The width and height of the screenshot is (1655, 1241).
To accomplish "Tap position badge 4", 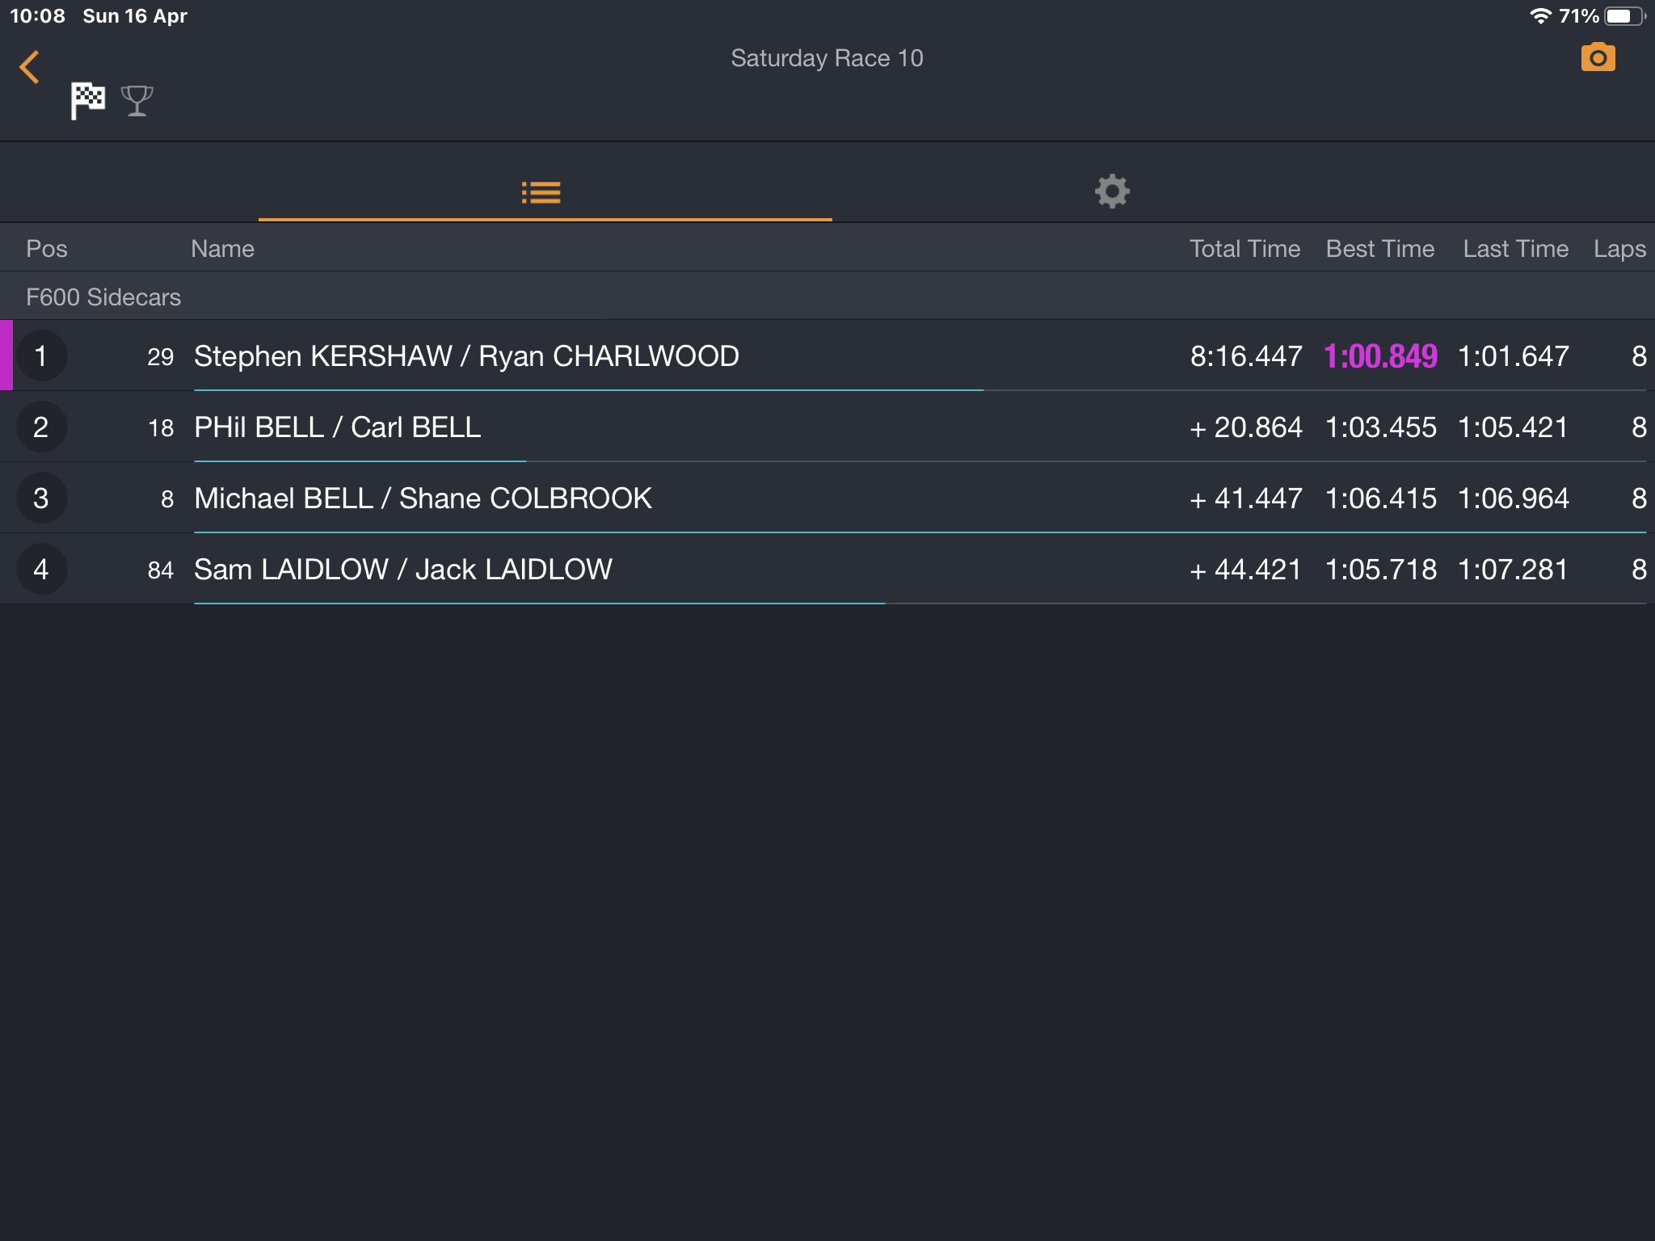I will click(x=41, y=569).
